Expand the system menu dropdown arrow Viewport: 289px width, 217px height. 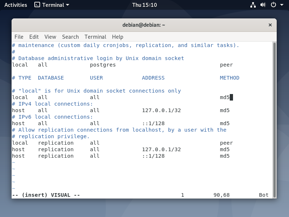[x=282, y=5]
